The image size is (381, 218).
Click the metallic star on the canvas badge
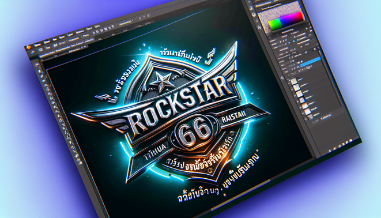[161, 82]
